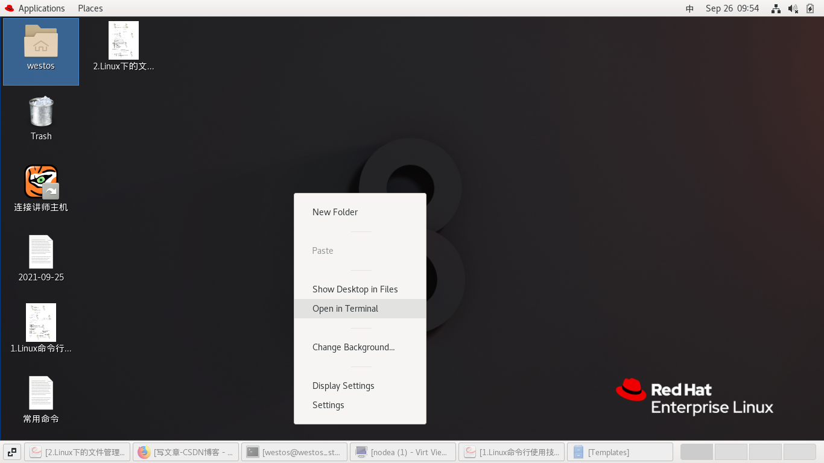
Task: Switch to nodea (1) - Virt Viewer window
Action: [x=403, y=452]
